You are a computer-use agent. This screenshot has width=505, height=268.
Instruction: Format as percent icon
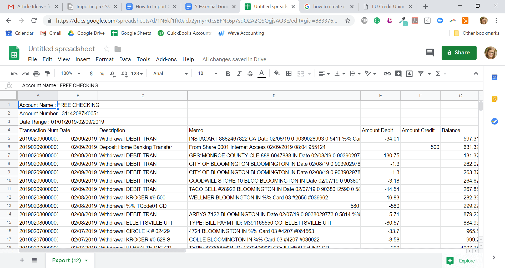[x=102, y=74]
